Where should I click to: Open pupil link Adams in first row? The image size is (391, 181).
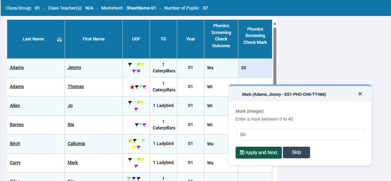(x=17, y=68)
